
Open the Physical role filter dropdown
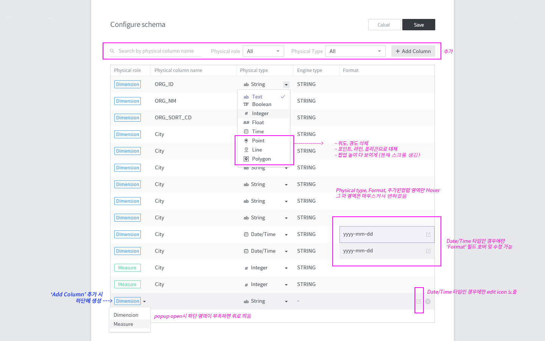pos(263,51)
